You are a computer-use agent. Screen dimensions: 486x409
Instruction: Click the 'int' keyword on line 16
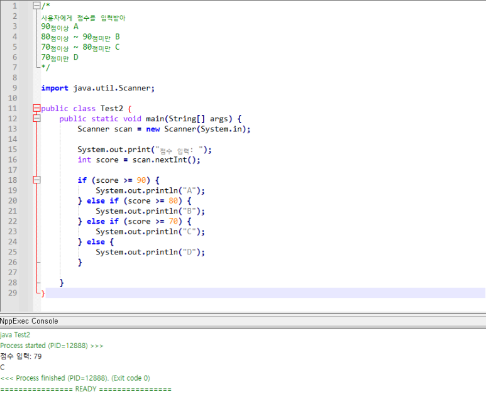[x=84, y=160]
